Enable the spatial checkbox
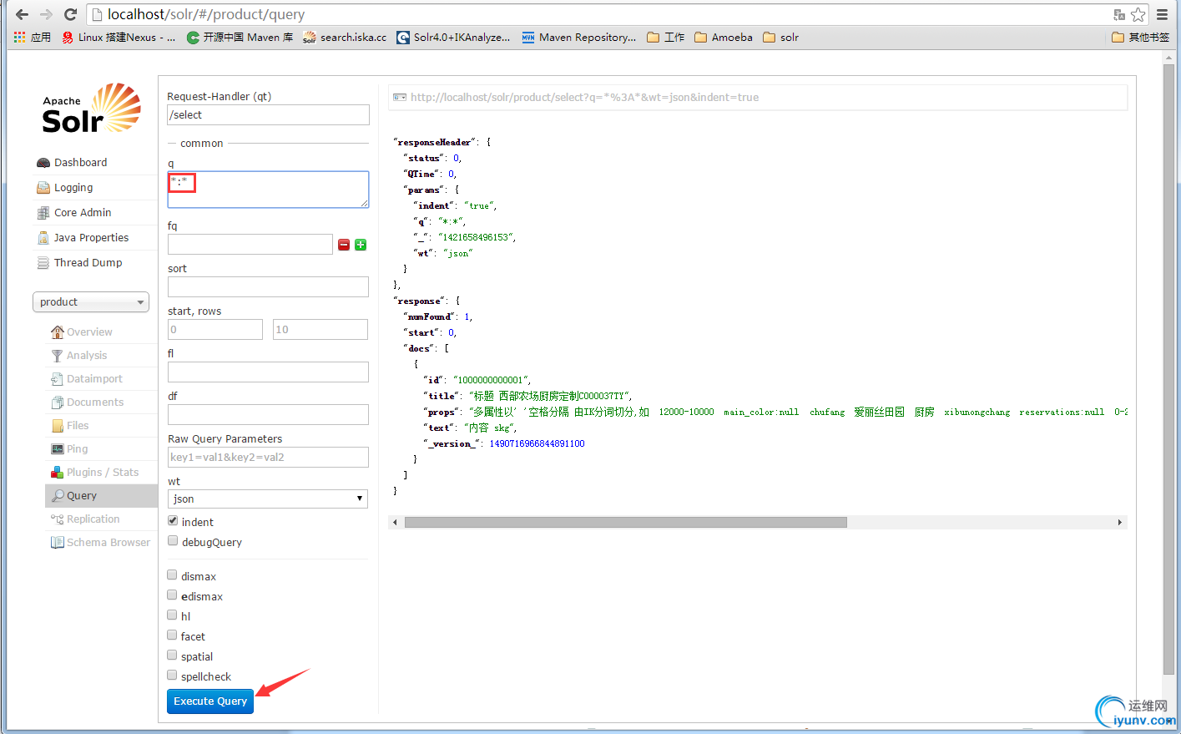 click(x=172, y=656)
